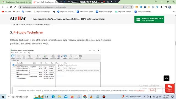The image size is (176, 99).
Task: Click the Bandicam red record taskbar icon
Action: (104, 97)
